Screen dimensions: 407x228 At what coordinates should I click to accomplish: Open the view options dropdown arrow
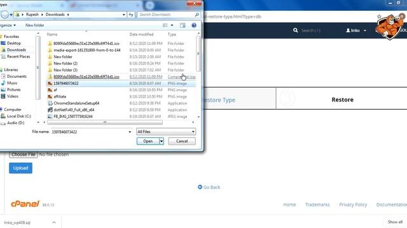pos(172,25)
